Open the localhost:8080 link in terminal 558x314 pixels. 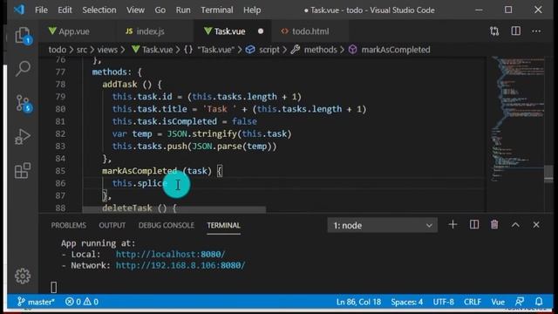(171, 254)
